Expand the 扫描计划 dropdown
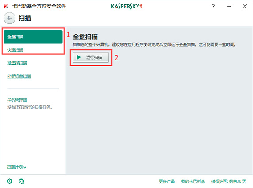 click(16, 167)
